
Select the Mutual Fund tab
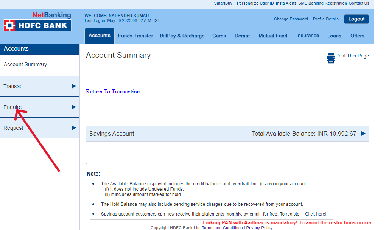tap(273, 36)
